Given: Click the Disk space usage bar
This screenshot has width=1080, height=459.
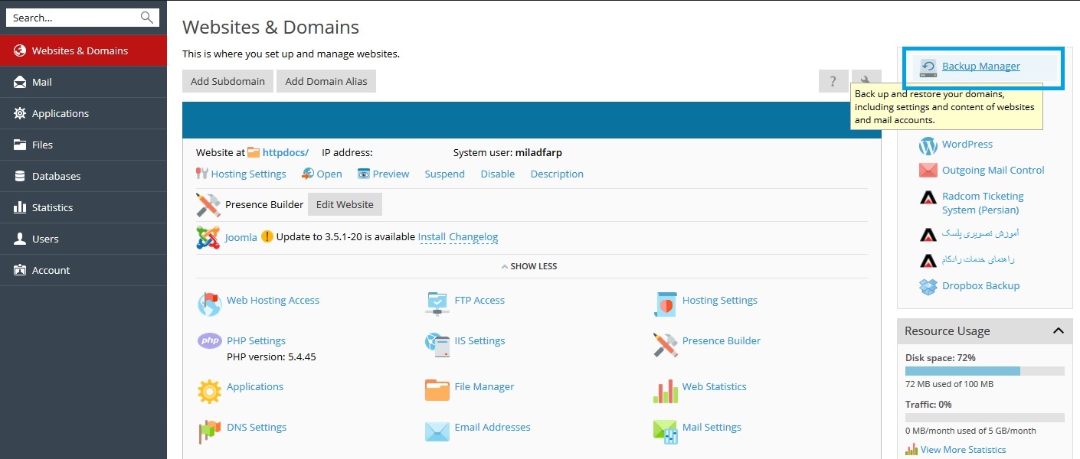Looking at the screenshot, I should (x=984, y=371).
